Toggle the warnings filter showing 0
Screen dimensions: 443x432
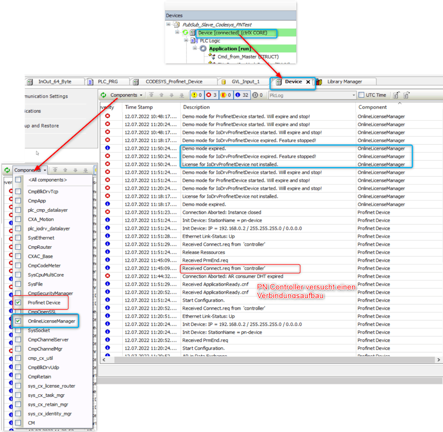tap(197, 95)
